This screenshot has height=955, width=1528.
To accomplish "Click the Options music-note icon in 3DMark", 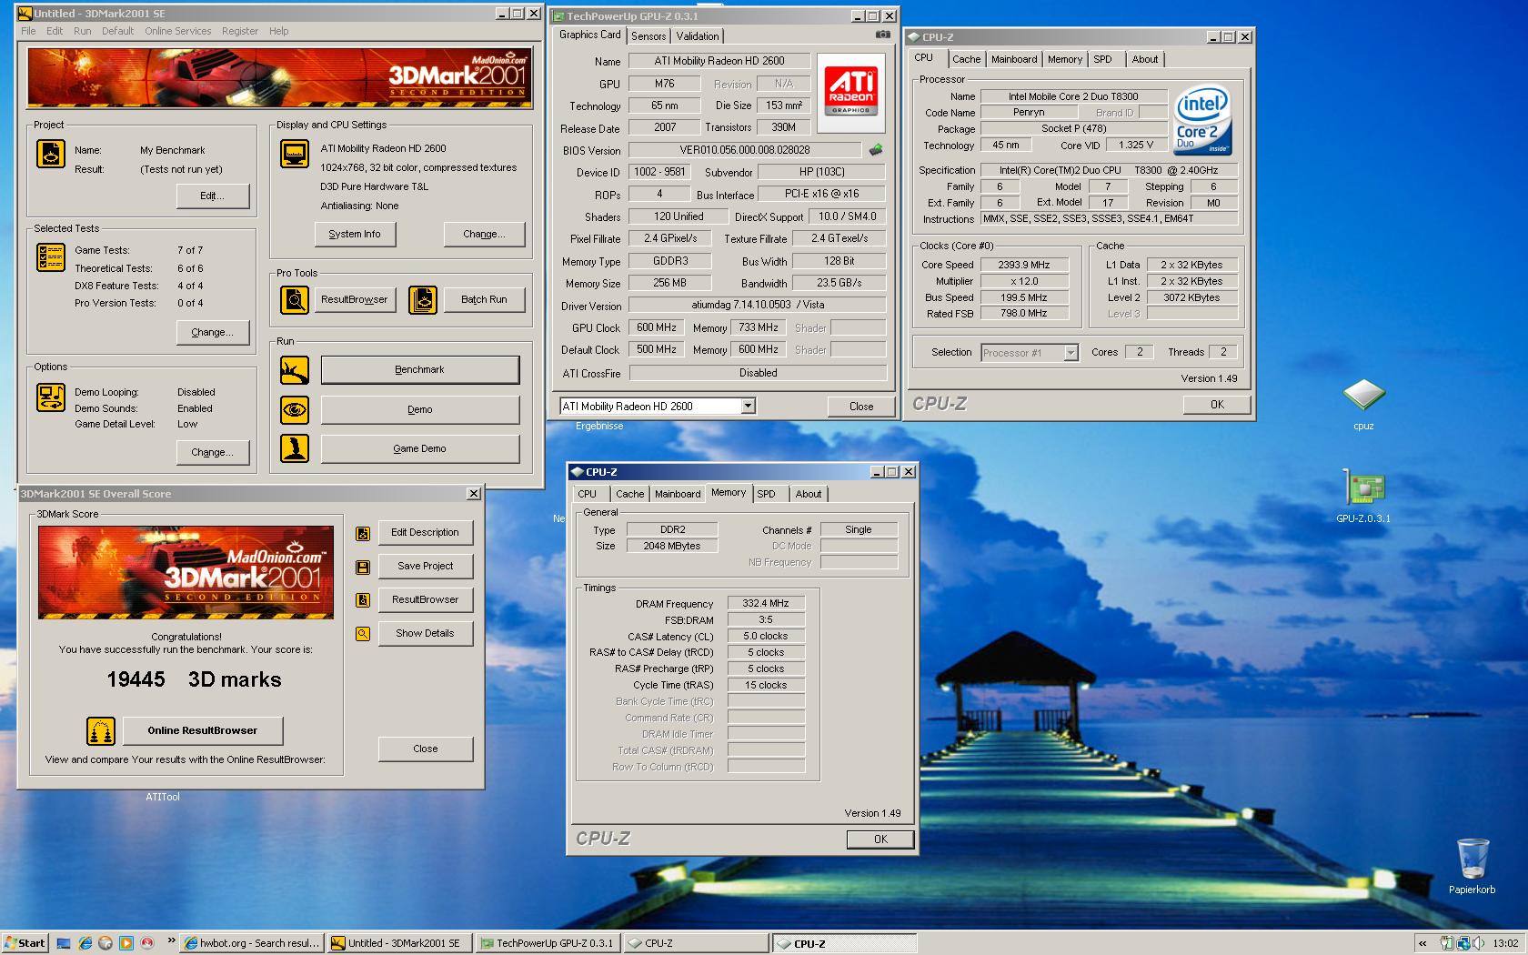I will click(x=50, y=397).
